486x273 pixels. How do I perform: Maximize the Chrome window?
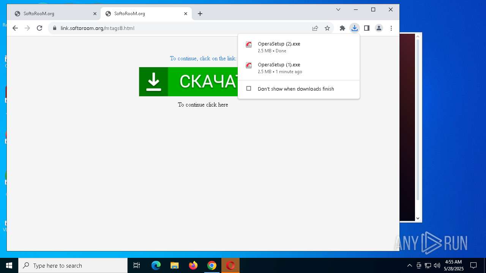(x=373, y=9)
